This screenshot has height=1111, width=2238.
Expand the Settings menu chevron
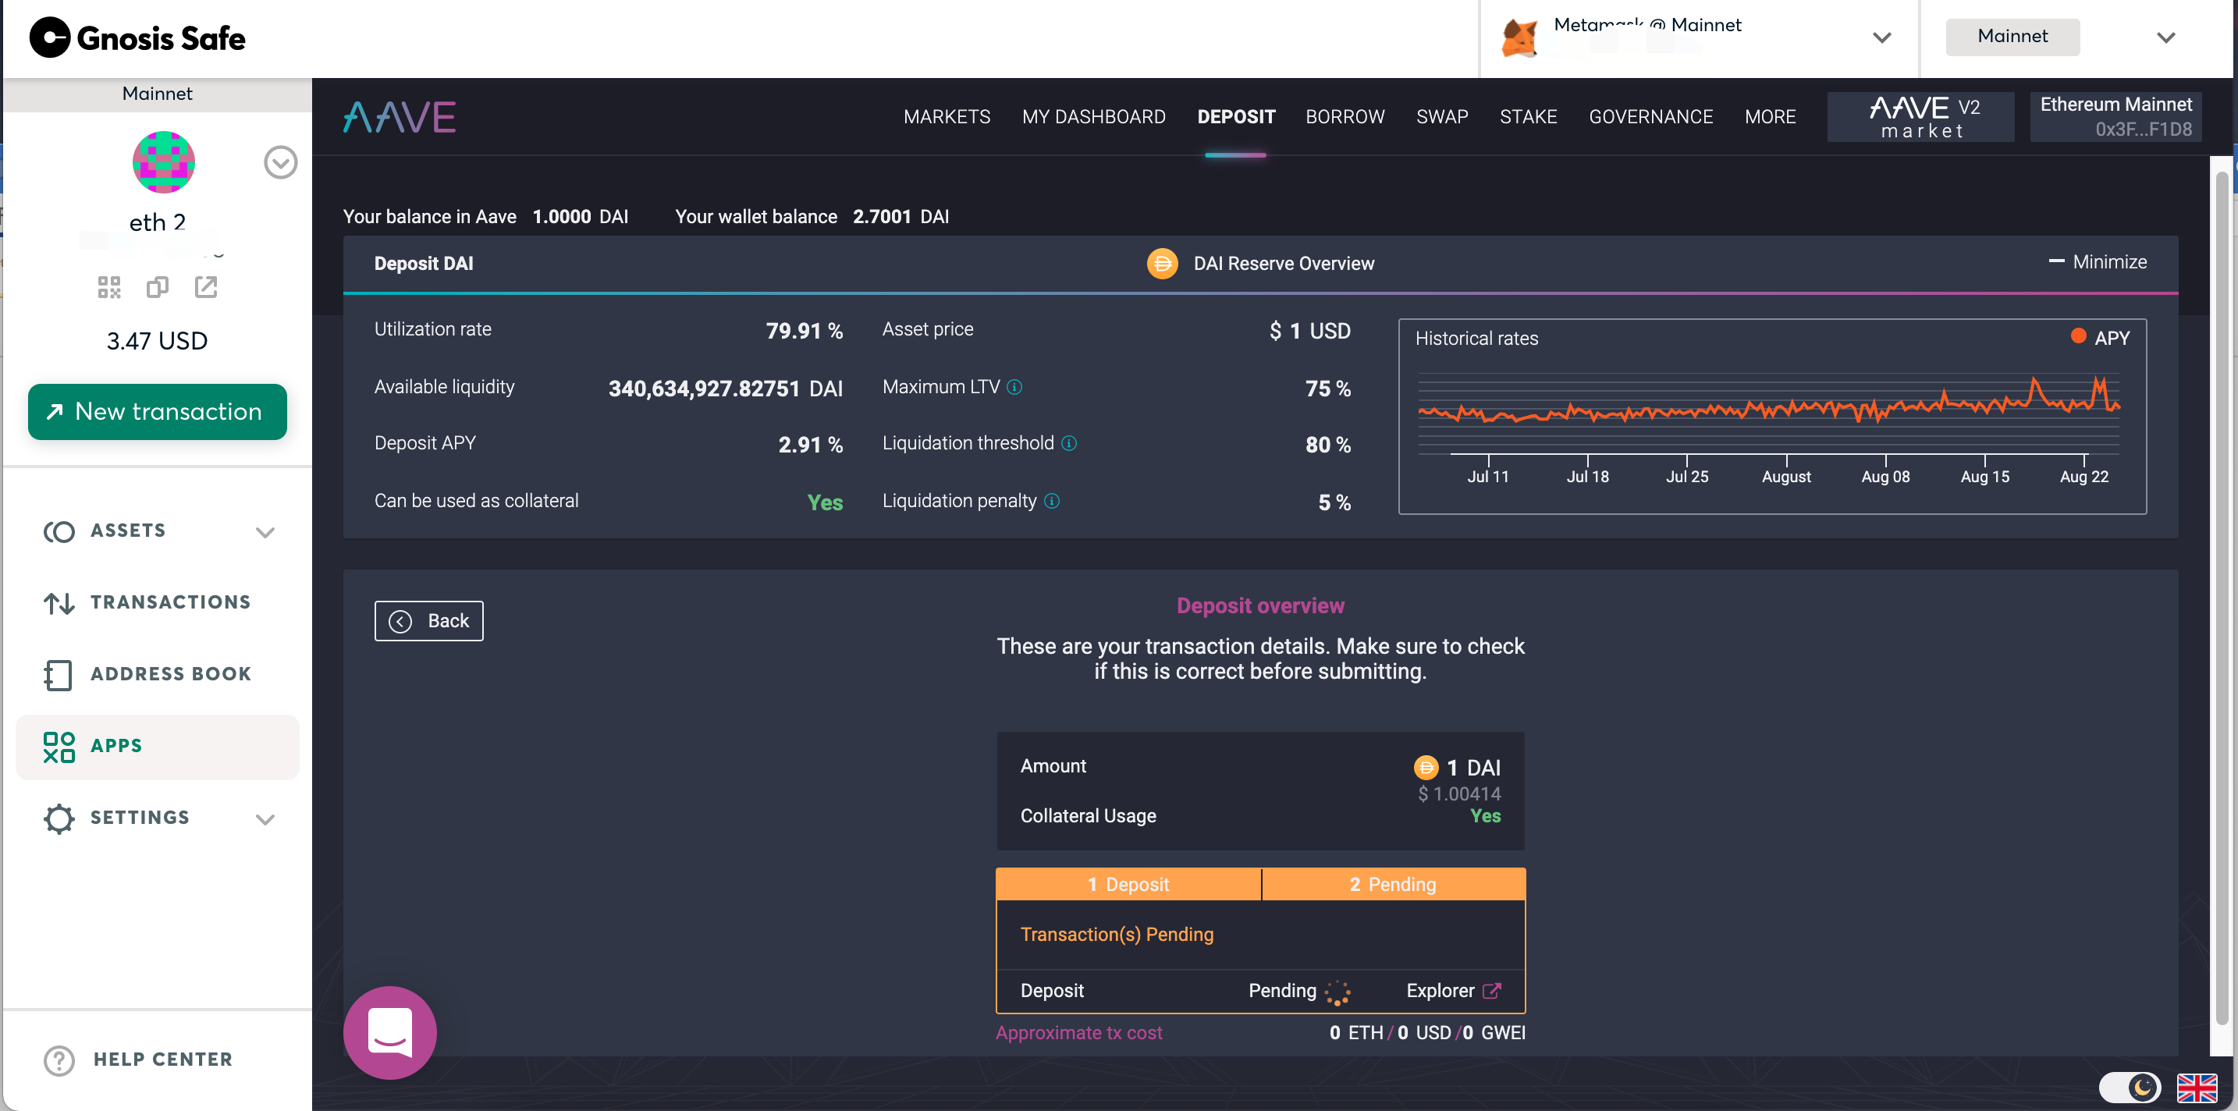266,819
